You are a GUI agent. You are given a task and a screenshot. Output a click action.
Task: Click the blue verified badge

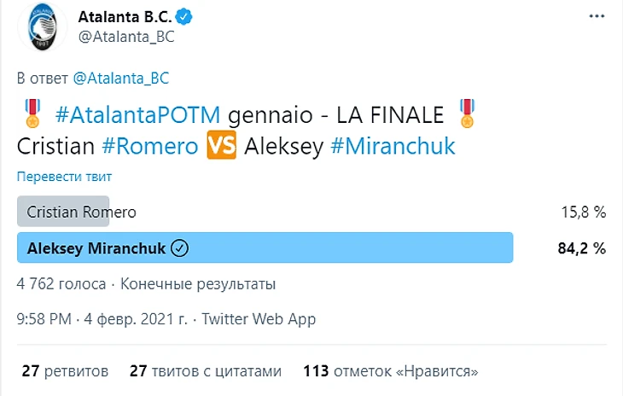184,17
